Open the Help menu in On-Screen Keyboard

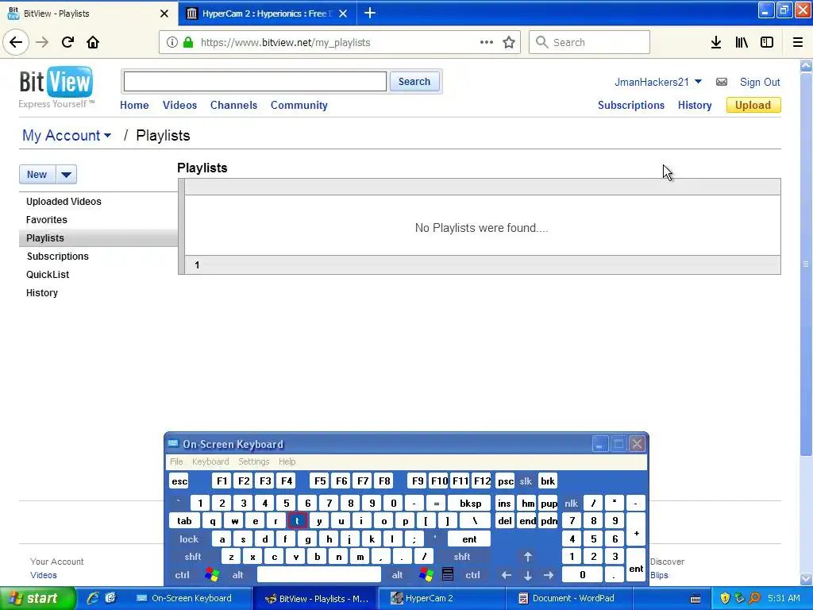click(x=287, y=461)
